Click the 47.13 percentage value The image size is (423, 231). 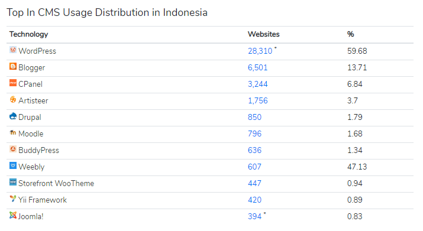[x=357, y=167]
